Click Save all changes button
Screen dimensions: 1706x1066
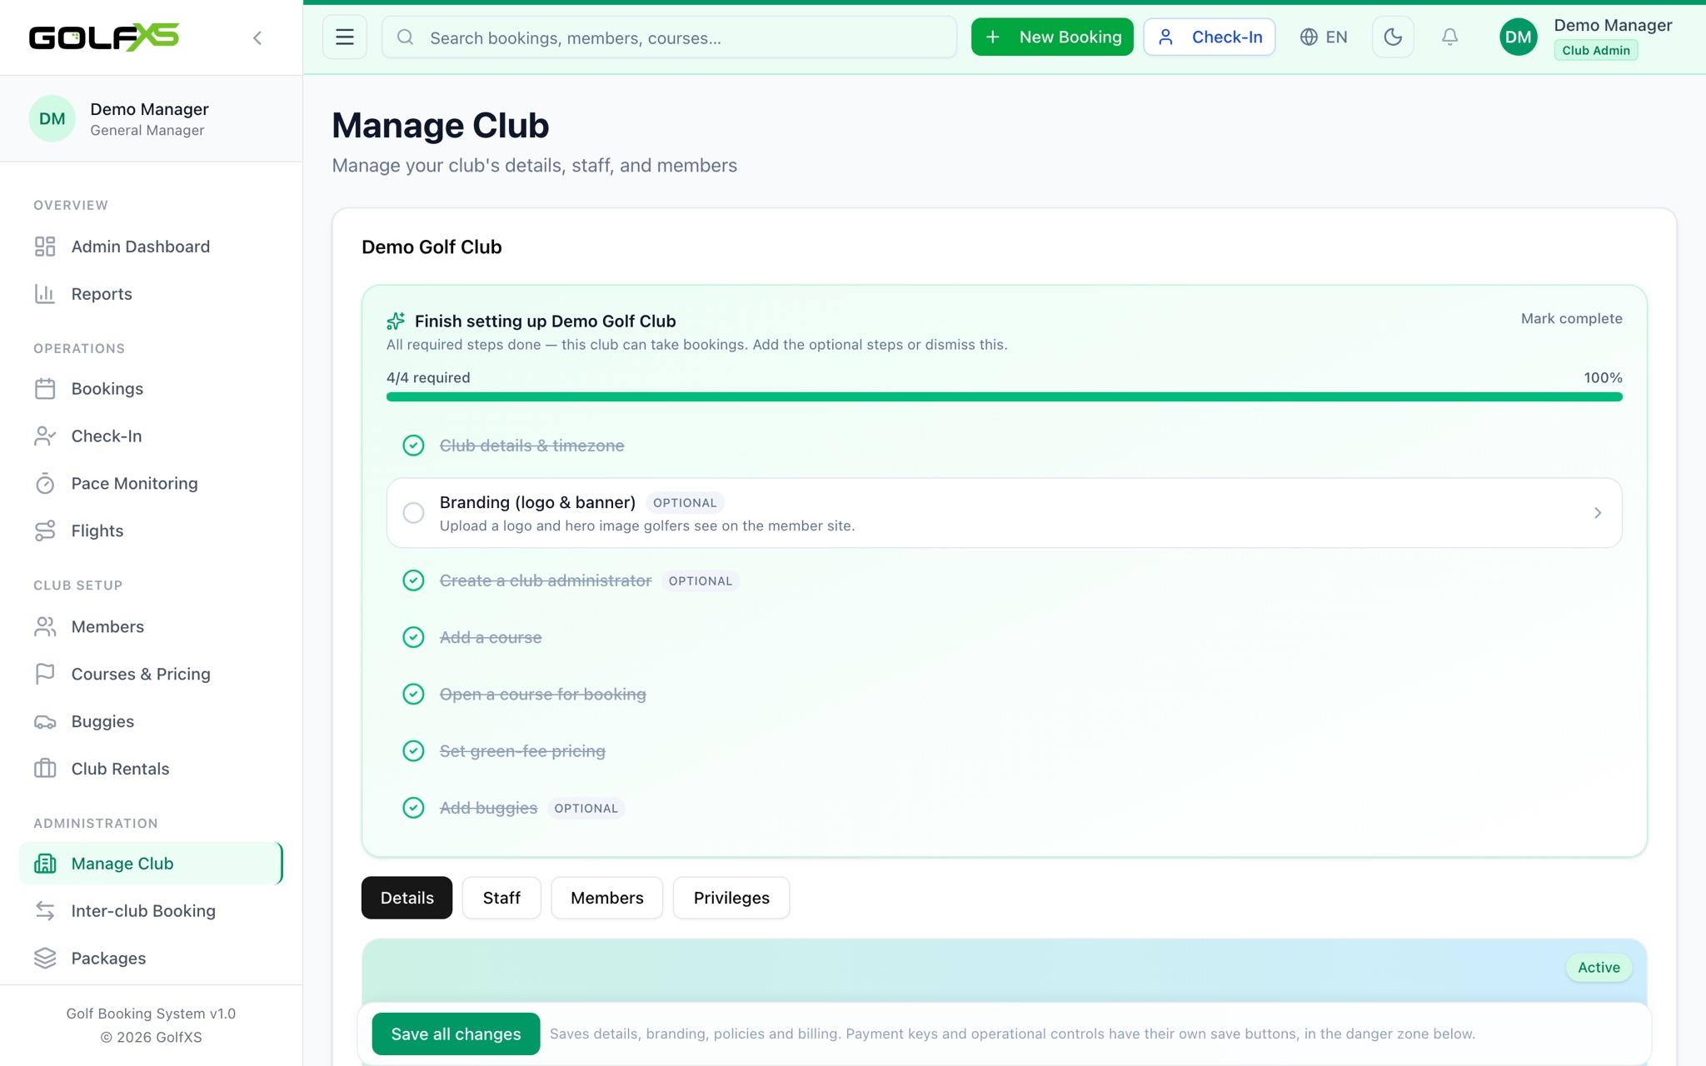coord(456,1034)
